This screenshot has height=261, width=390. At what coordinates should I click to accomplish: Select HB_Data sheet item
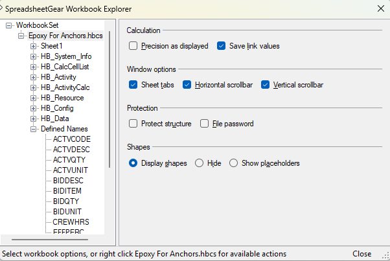(x=54, y=119)
